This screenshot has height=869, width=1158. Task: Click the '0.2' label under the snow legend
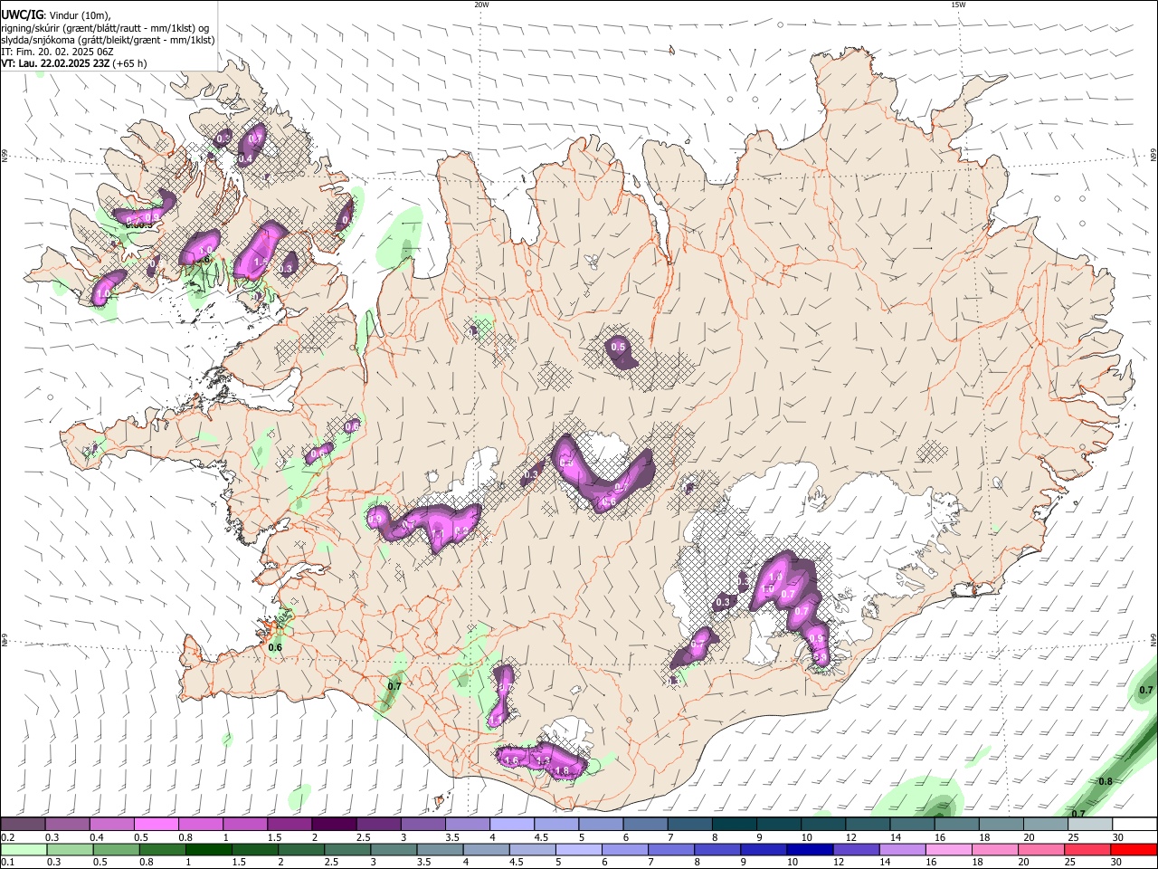8,837
